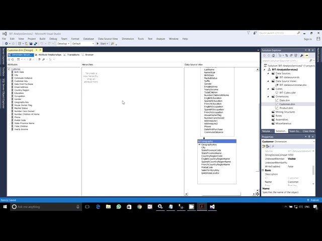Open WhatsApp from the taskbar
This screenshot has width=322, height=241.
click(119, 207)
